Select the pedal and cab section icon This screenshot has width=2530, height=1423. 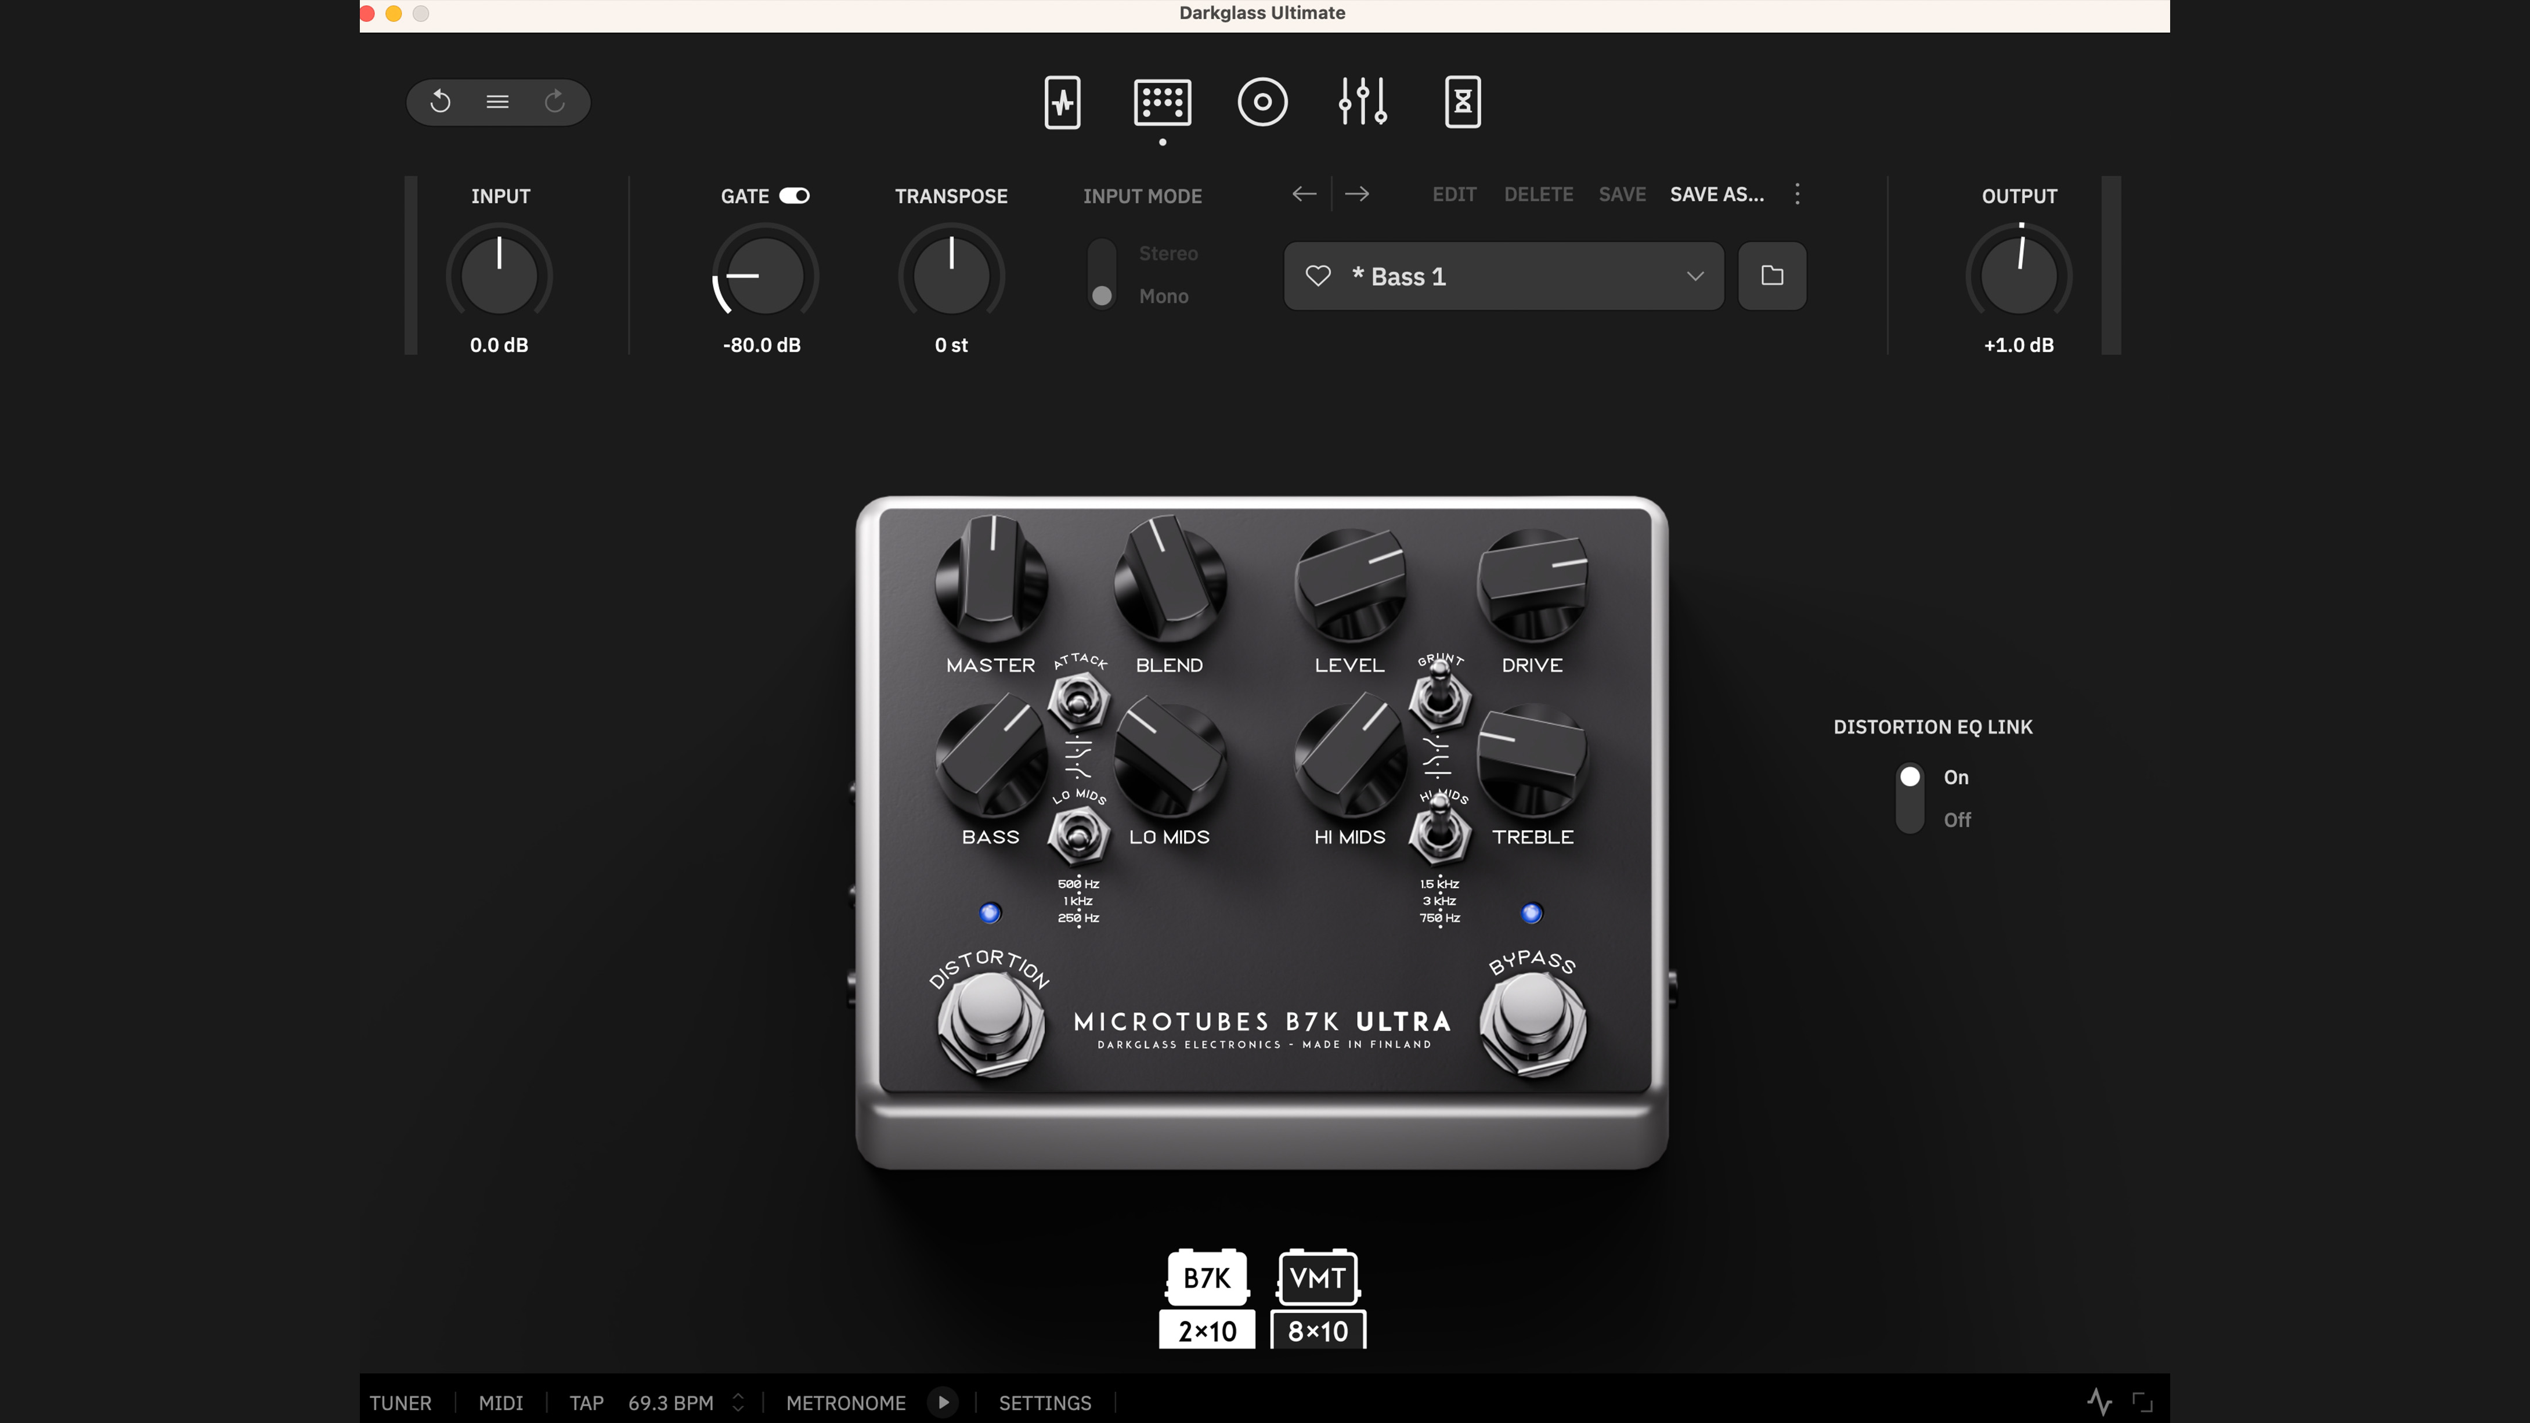click(x=1163, y=102)
